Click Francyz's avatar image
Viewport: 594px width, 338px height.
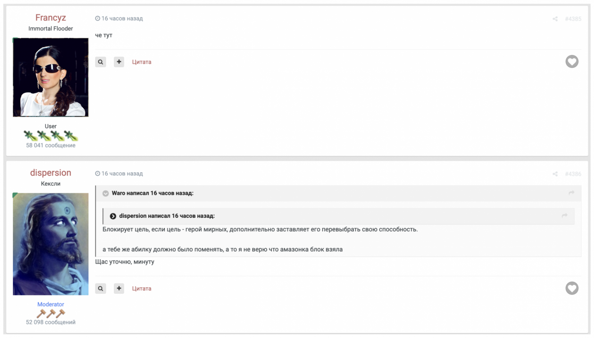pyautogui.click(x=50, y=77)
